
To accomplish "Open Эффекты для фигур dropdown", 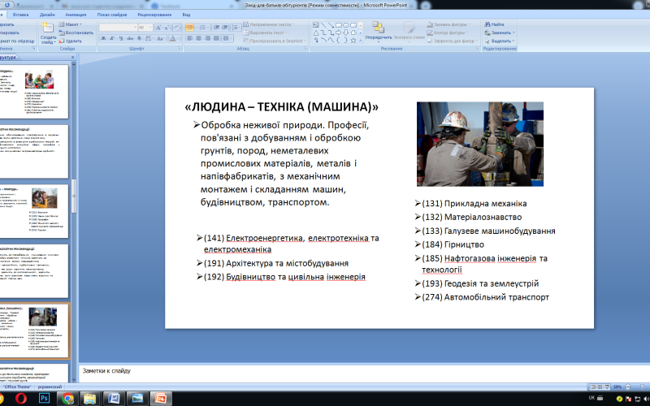I will [x=453, y=41].
